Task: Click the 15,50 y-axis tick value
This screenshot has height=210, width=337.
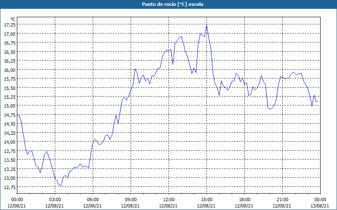Action: (10, 88)
